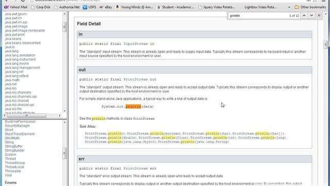Open the ThreadLocal class
Viewport: 330px width, 186px height.
tap(14, 167)
